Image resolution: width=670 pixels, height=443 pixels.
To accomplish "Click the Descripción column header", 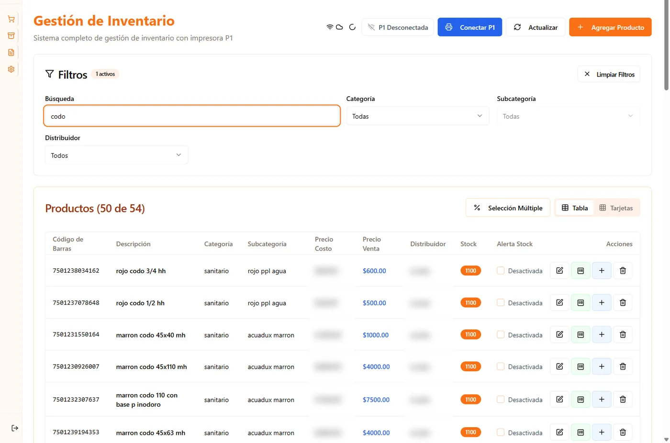I will 133,244.
